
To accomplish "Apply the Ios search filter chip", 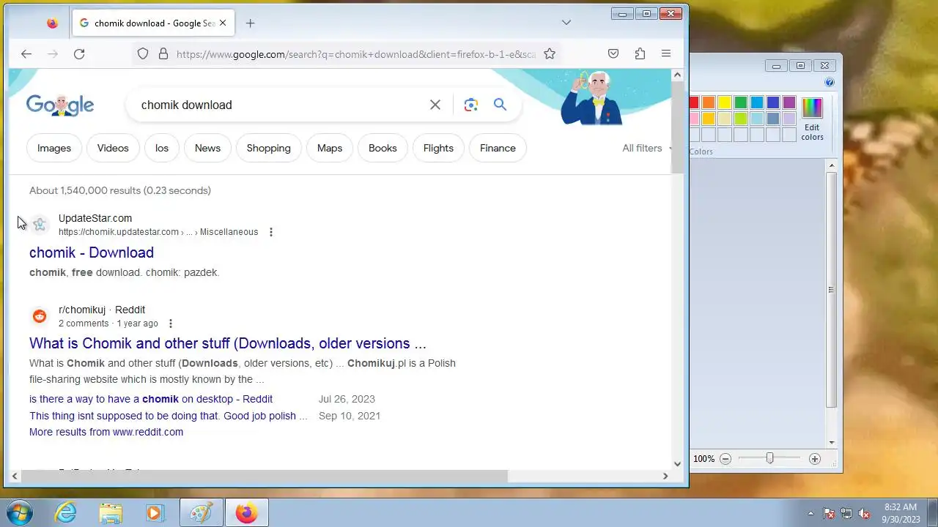I will [162, 148].
